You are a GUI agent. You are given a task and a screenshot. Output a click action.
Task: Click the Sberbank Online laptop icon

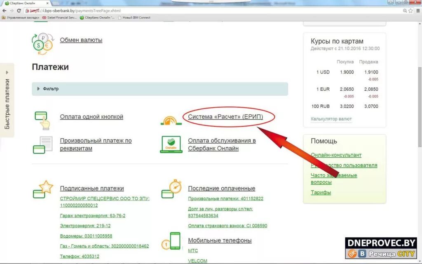coord(171,144)
